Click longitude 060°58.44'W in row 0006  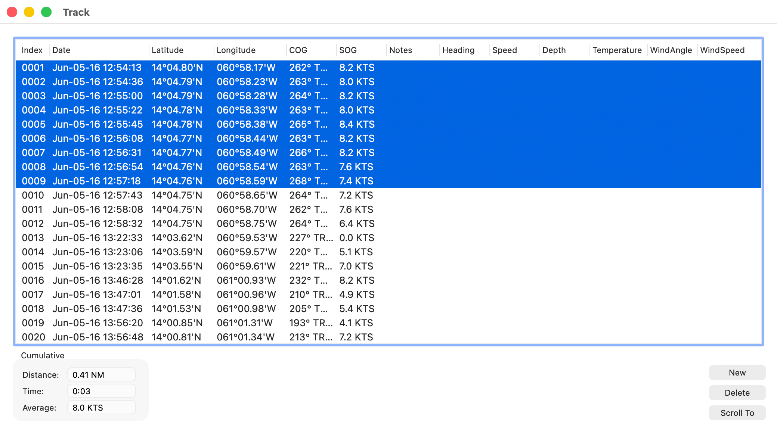tap(247, 138)
